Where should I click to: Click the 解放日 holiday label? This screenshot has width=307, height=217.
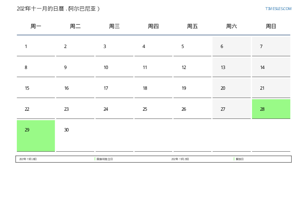240,159
